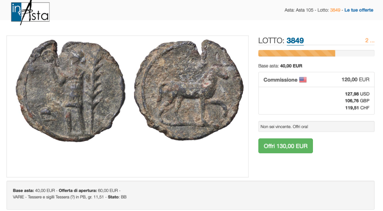Click the 'Commissione' label

point(280,80)
